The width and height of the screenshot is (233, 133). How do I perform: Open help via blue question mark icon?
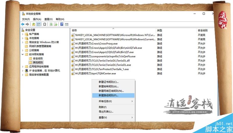[x=62, y=24]
